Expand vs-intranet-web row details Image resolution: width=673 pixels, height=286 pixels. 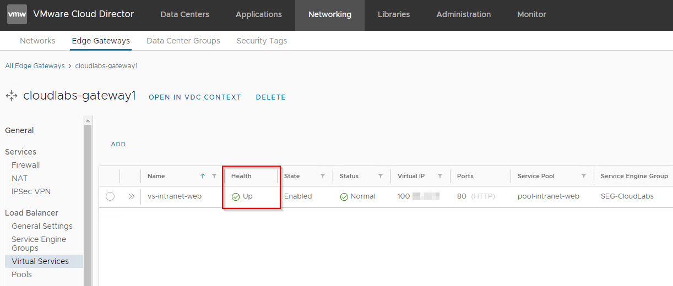click(x=131, y=196)
